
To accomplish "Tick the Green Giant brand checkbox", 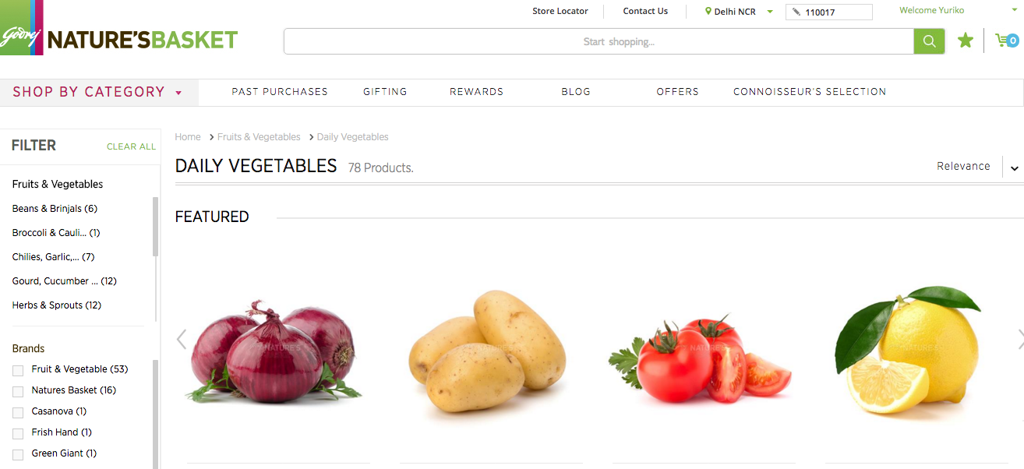I will (x=18, y=453).
